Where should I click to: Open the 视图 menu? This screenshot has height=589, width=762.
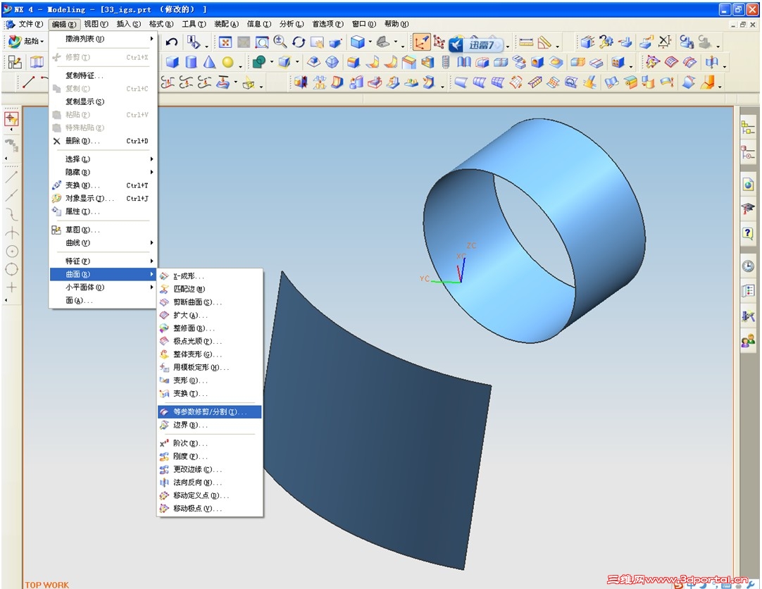(96, 24)
